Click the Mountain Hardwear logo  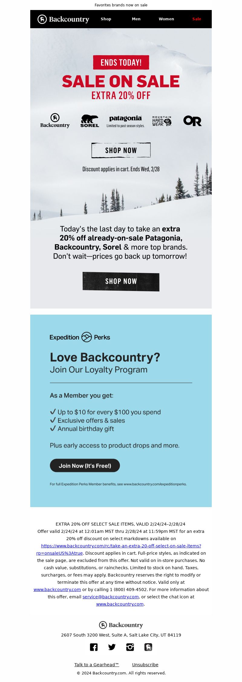point(162,121)
